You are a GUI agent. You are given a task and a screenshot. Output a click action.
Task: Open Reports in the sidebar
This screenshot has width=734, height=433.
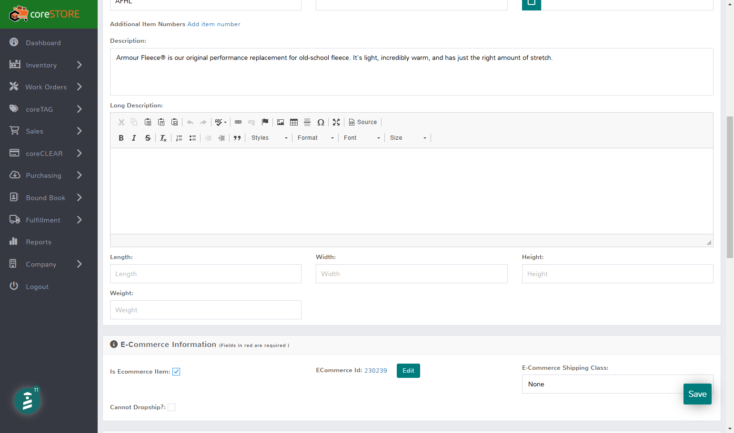[39, 242]
